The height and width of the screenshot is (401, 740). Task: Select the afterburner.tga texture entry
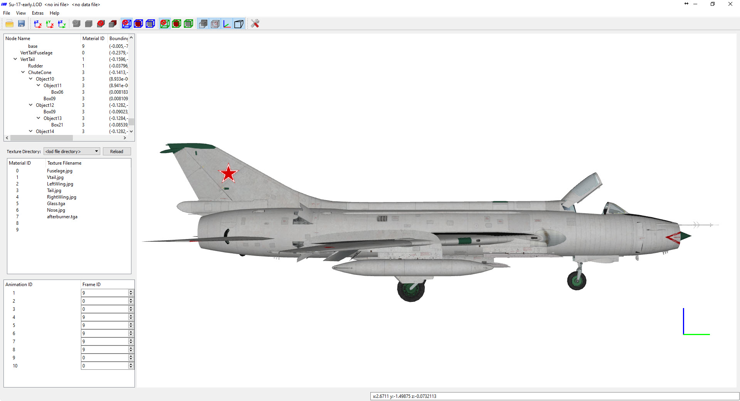coord(62,217)
